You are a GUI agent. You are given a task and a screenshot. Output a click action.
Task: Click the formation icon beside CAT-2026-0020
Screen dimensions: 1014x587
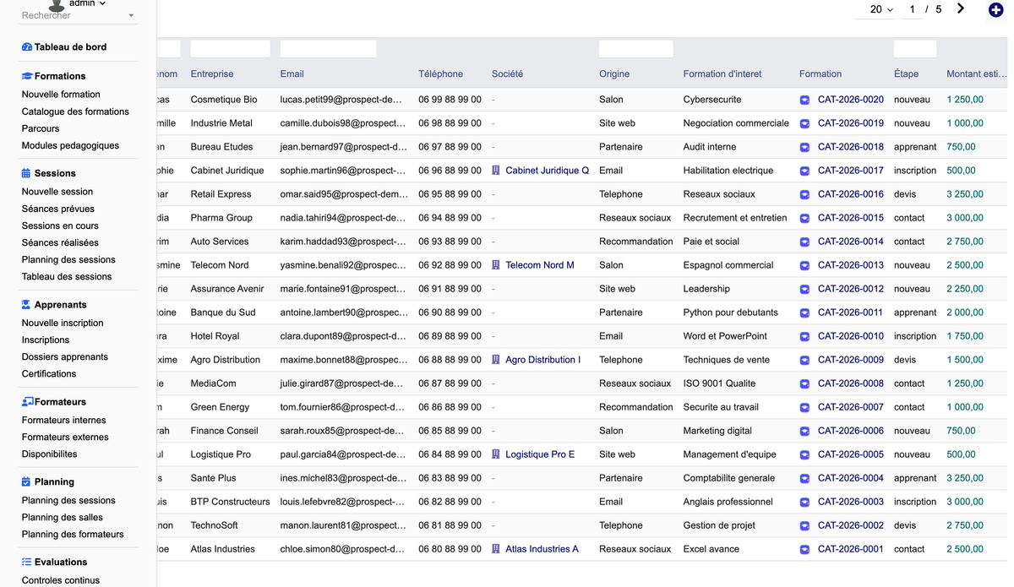pos(804,100)
